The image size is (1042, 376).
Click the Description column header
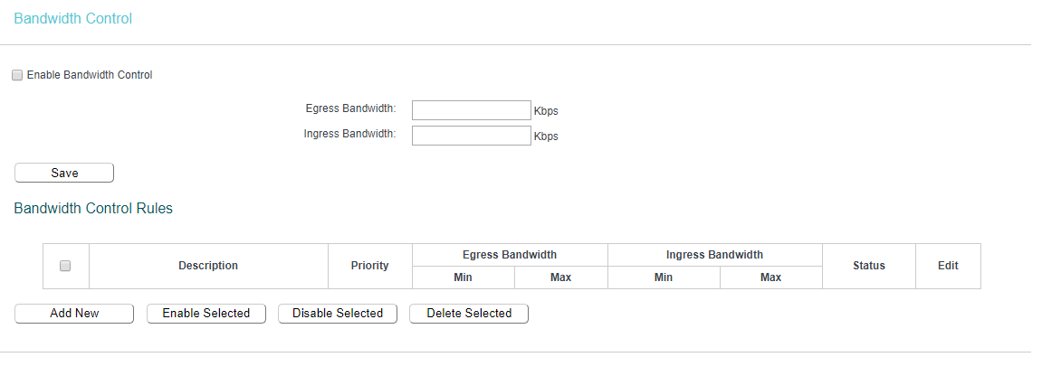[x=208, y=266]
